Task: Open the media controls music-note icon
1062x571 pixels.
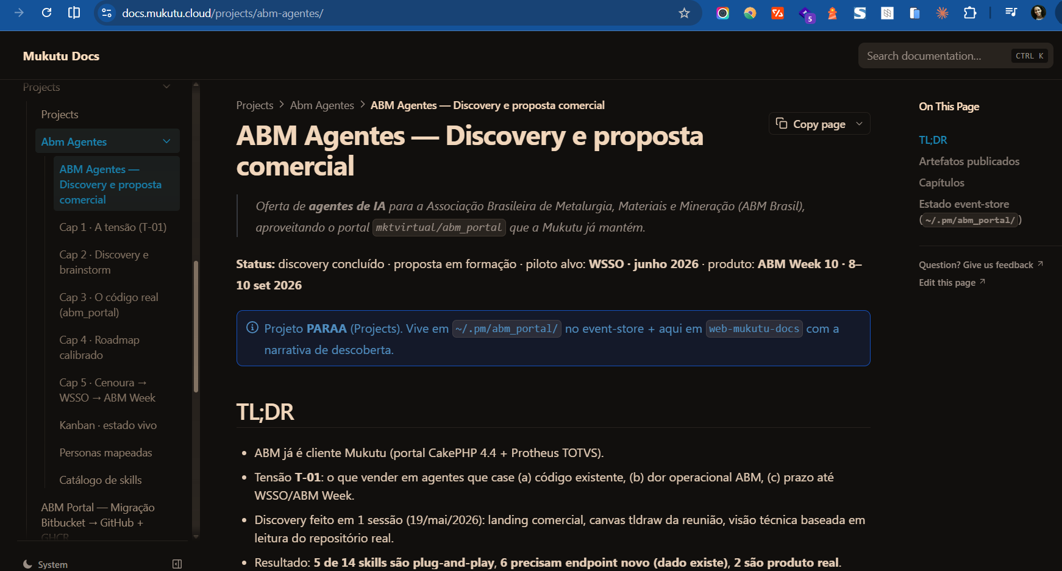Action: (1011, 13)
